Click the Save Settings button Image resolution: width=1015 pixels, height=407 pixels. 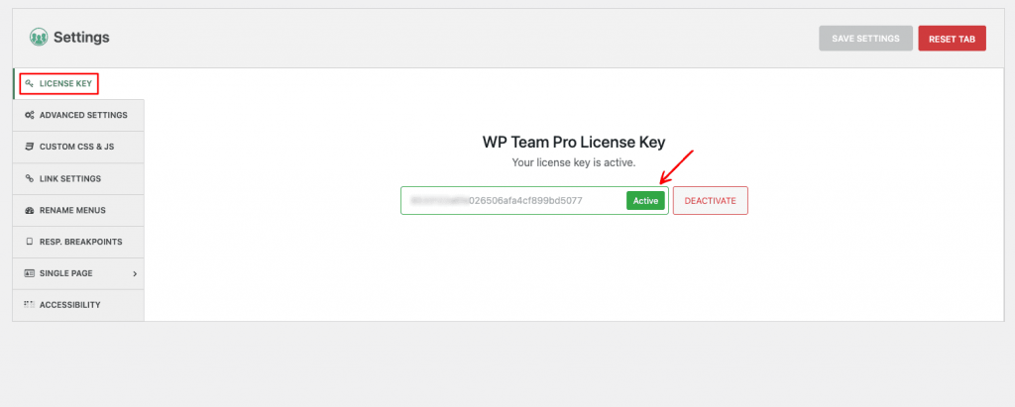click(865, 39)
